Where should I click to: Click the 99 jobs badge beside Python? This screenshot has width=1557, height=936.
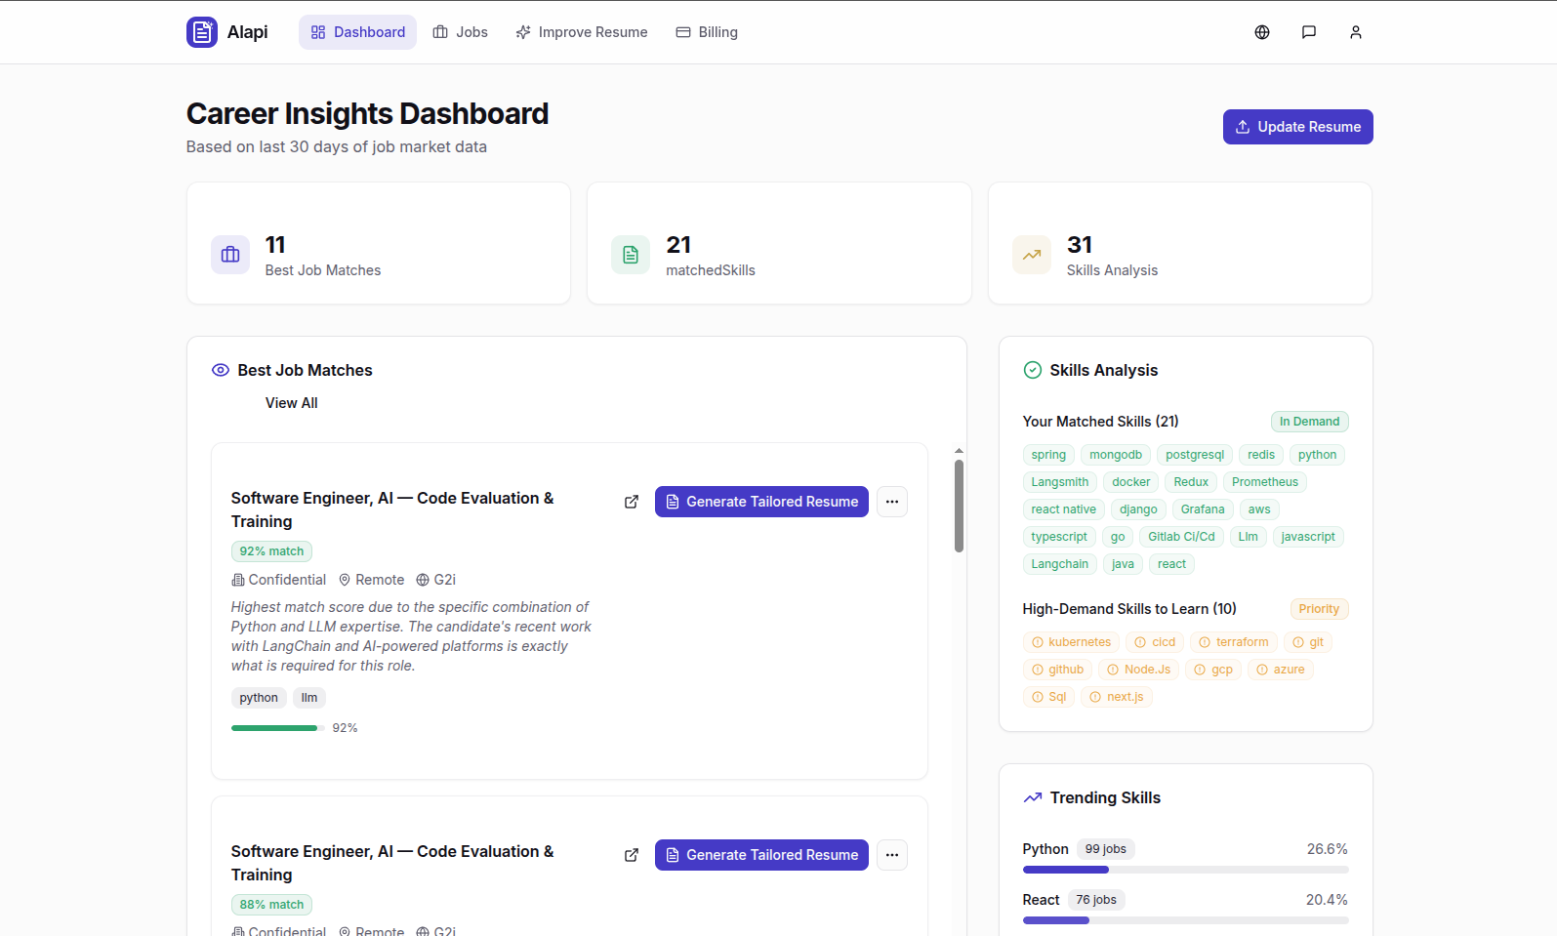(x=1105, y=849)
